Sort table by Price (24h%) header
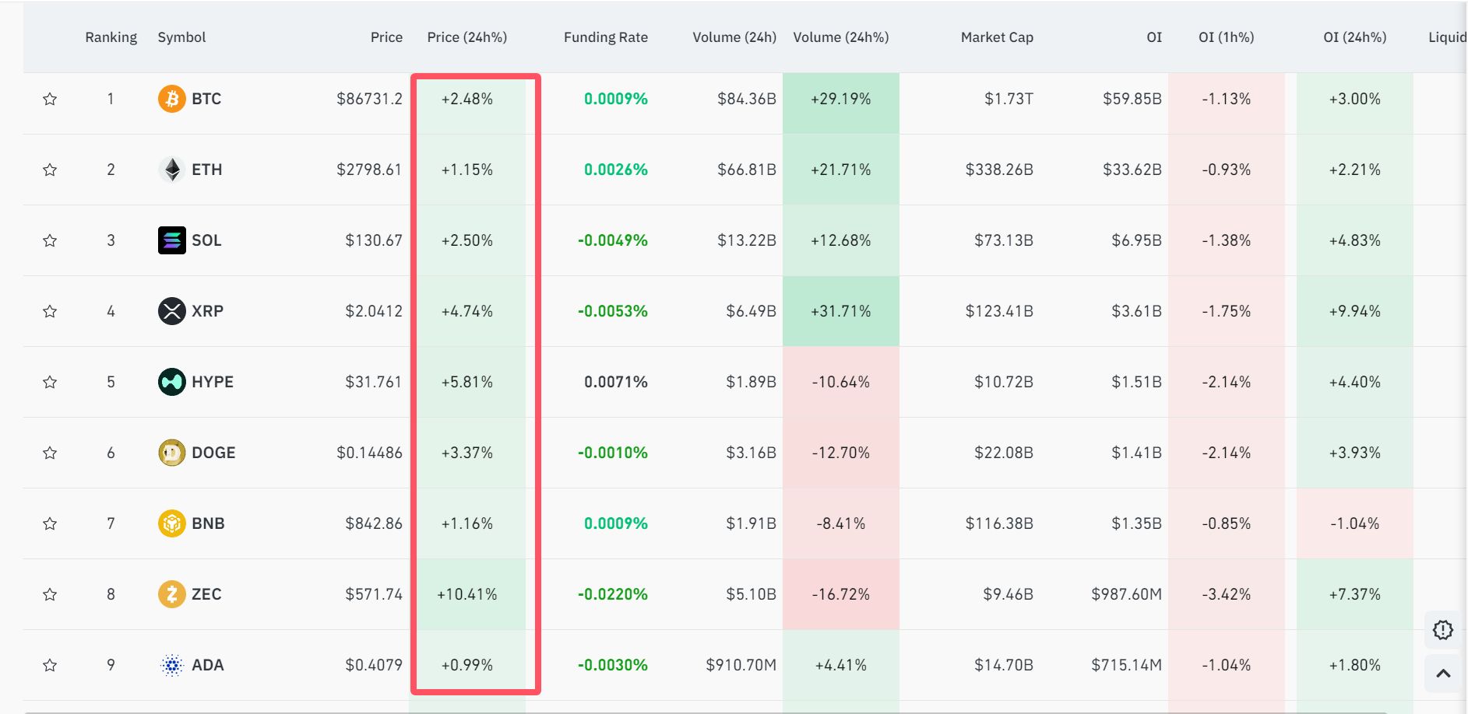The image size is (1468, 714). point(466,37)
